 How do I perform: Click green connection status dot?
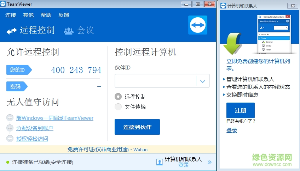pyautogui.click(x=8, y=162)
